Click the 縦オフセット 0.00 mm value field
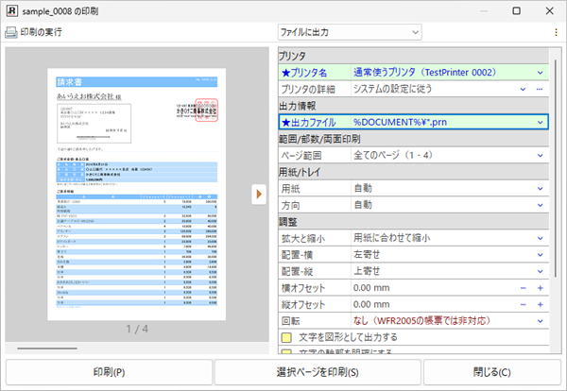Image resolution: width=567 pixels, height=391 pixels. click(x=371, y=305)
